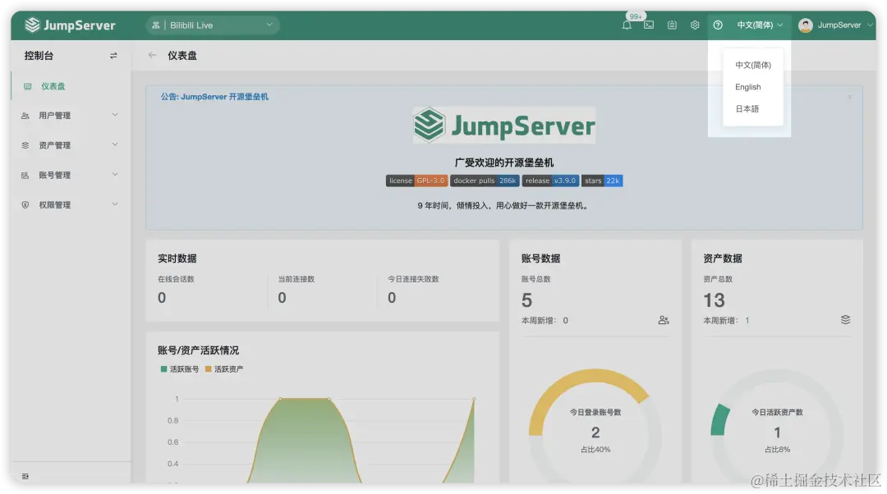Toggle the console view switch icon
887x494 pixels.
(113, 56)
